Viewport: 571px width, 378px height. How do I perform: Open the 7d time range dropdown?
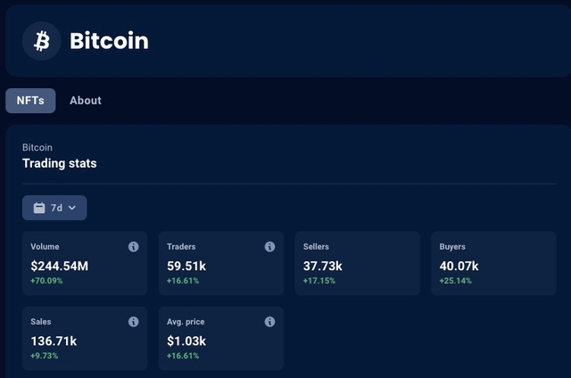pyautogui.click(x=54, y=208)
